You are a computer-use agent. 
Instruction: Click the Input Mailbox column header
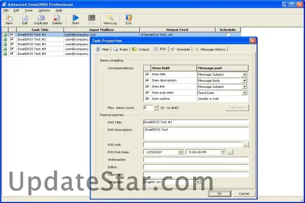tap(102, 30)
